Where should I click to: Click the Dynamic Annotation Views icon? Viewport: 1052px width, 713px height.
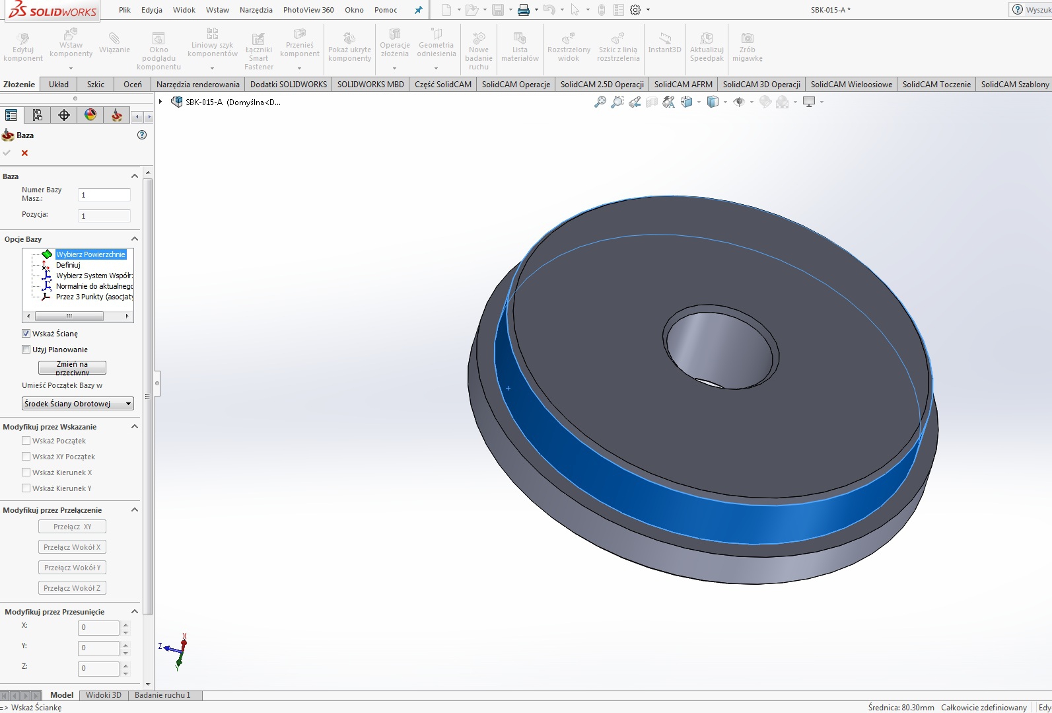(669, 102)
